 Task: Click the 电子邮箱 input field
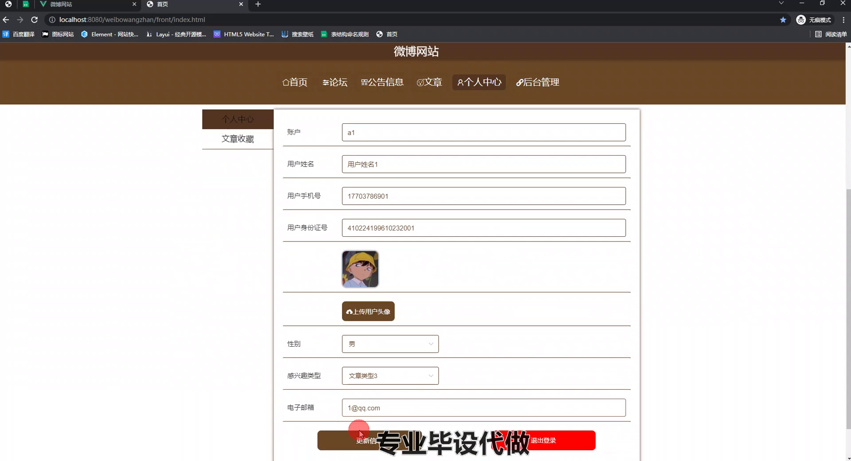pos(484,408)
